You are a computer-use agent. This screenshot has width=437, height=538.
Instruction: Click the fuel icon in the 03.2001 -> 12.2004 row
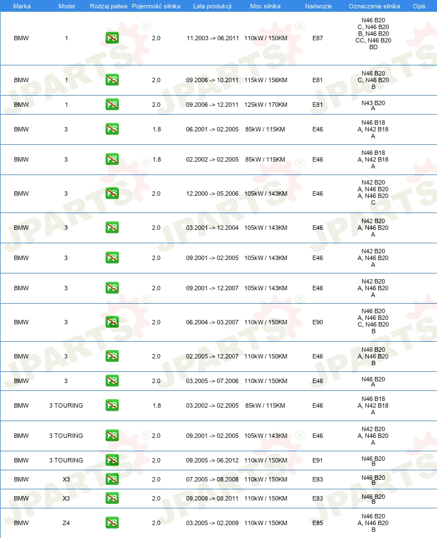[x=112, y=228]
